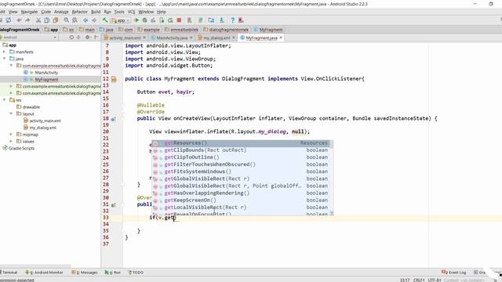Open the Build menu
502x282 pixels.
pyautogui.click(x=96, y=12)
